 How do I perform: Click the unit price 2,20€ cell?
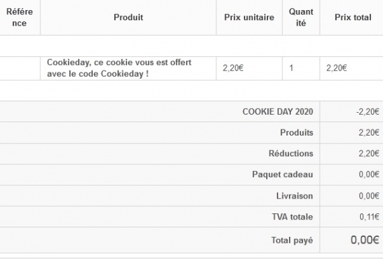pyautogui.click(x=233, y=68)
